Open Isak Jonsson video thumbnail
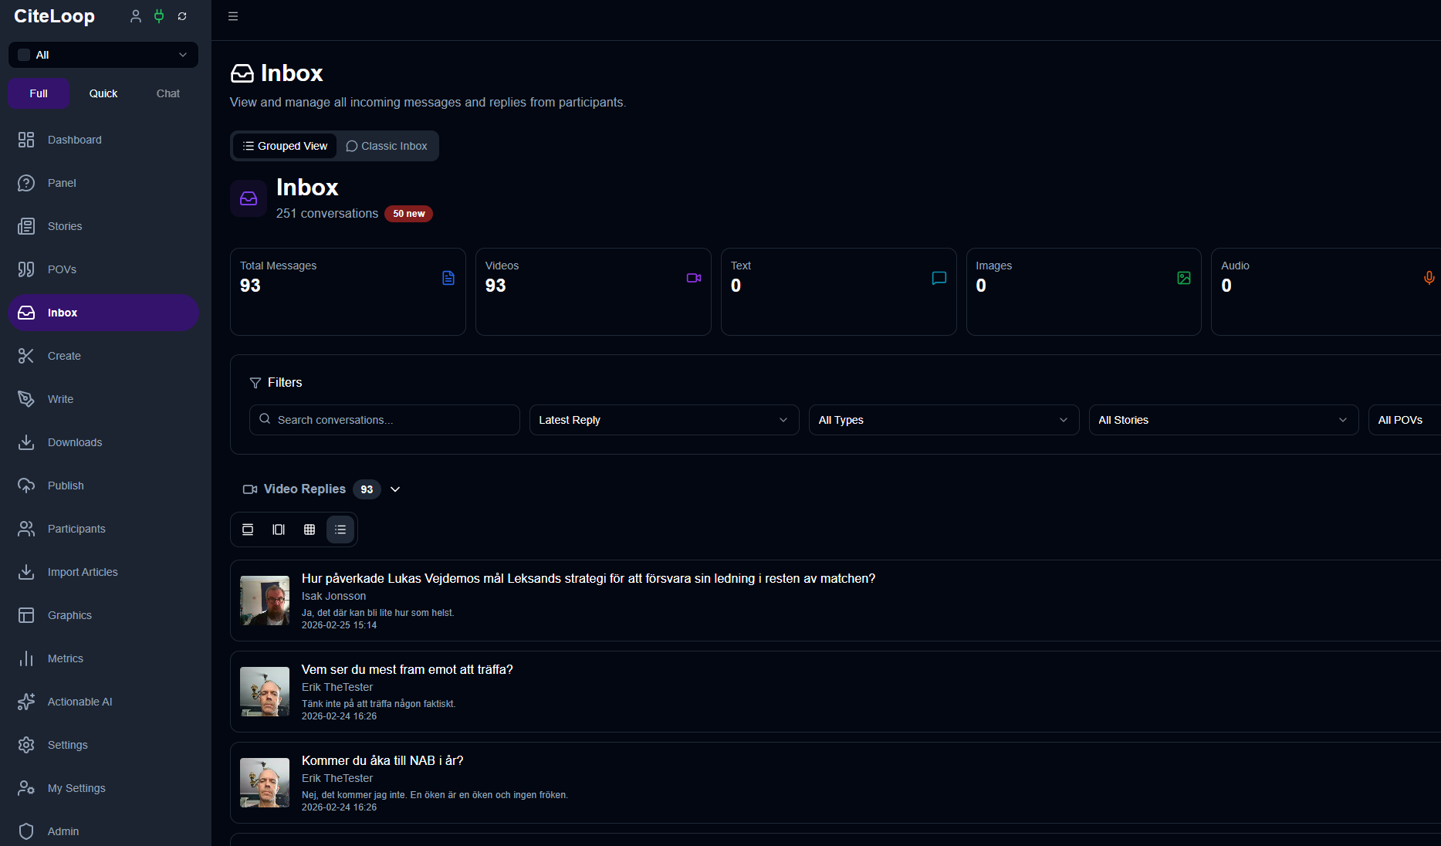The height and width of the screenshot is (846, 1441). click(x=265, y=601)
